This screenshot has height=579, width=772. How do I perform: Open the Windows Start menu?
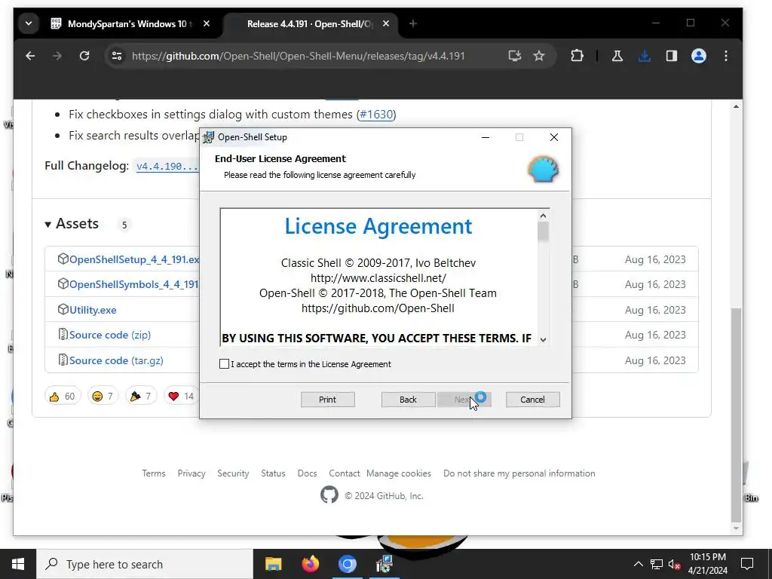point(18,564)
